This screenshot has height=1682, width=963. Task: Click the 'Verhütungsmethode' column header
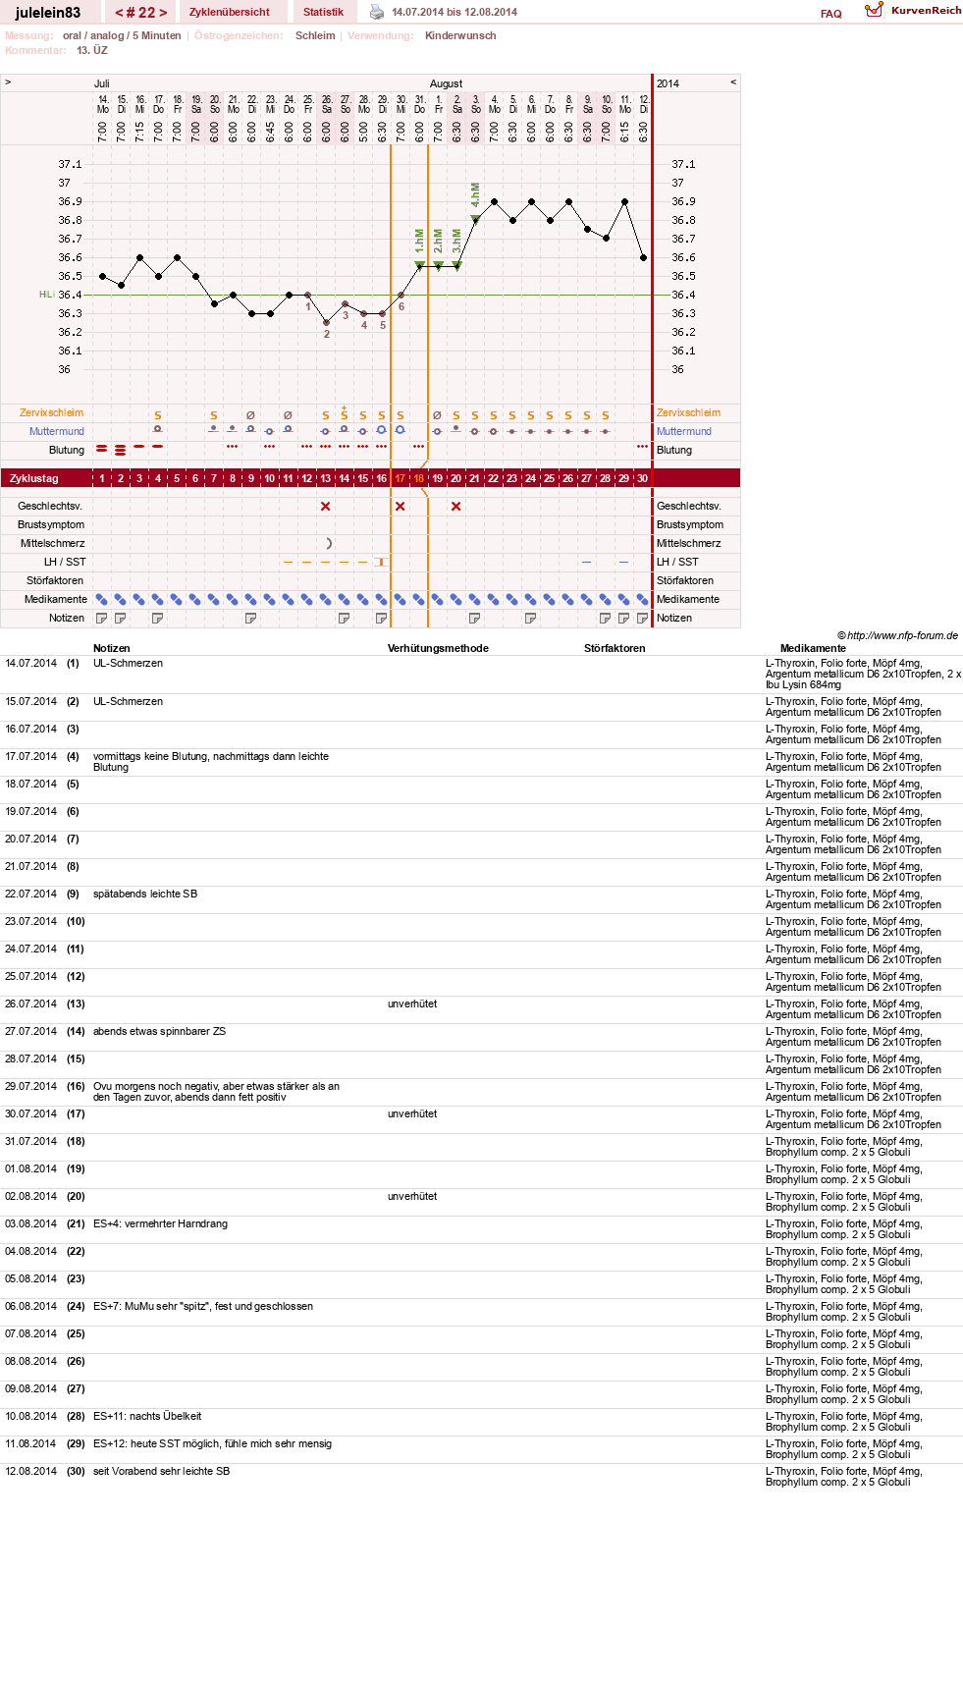click(x=438, y=648)
